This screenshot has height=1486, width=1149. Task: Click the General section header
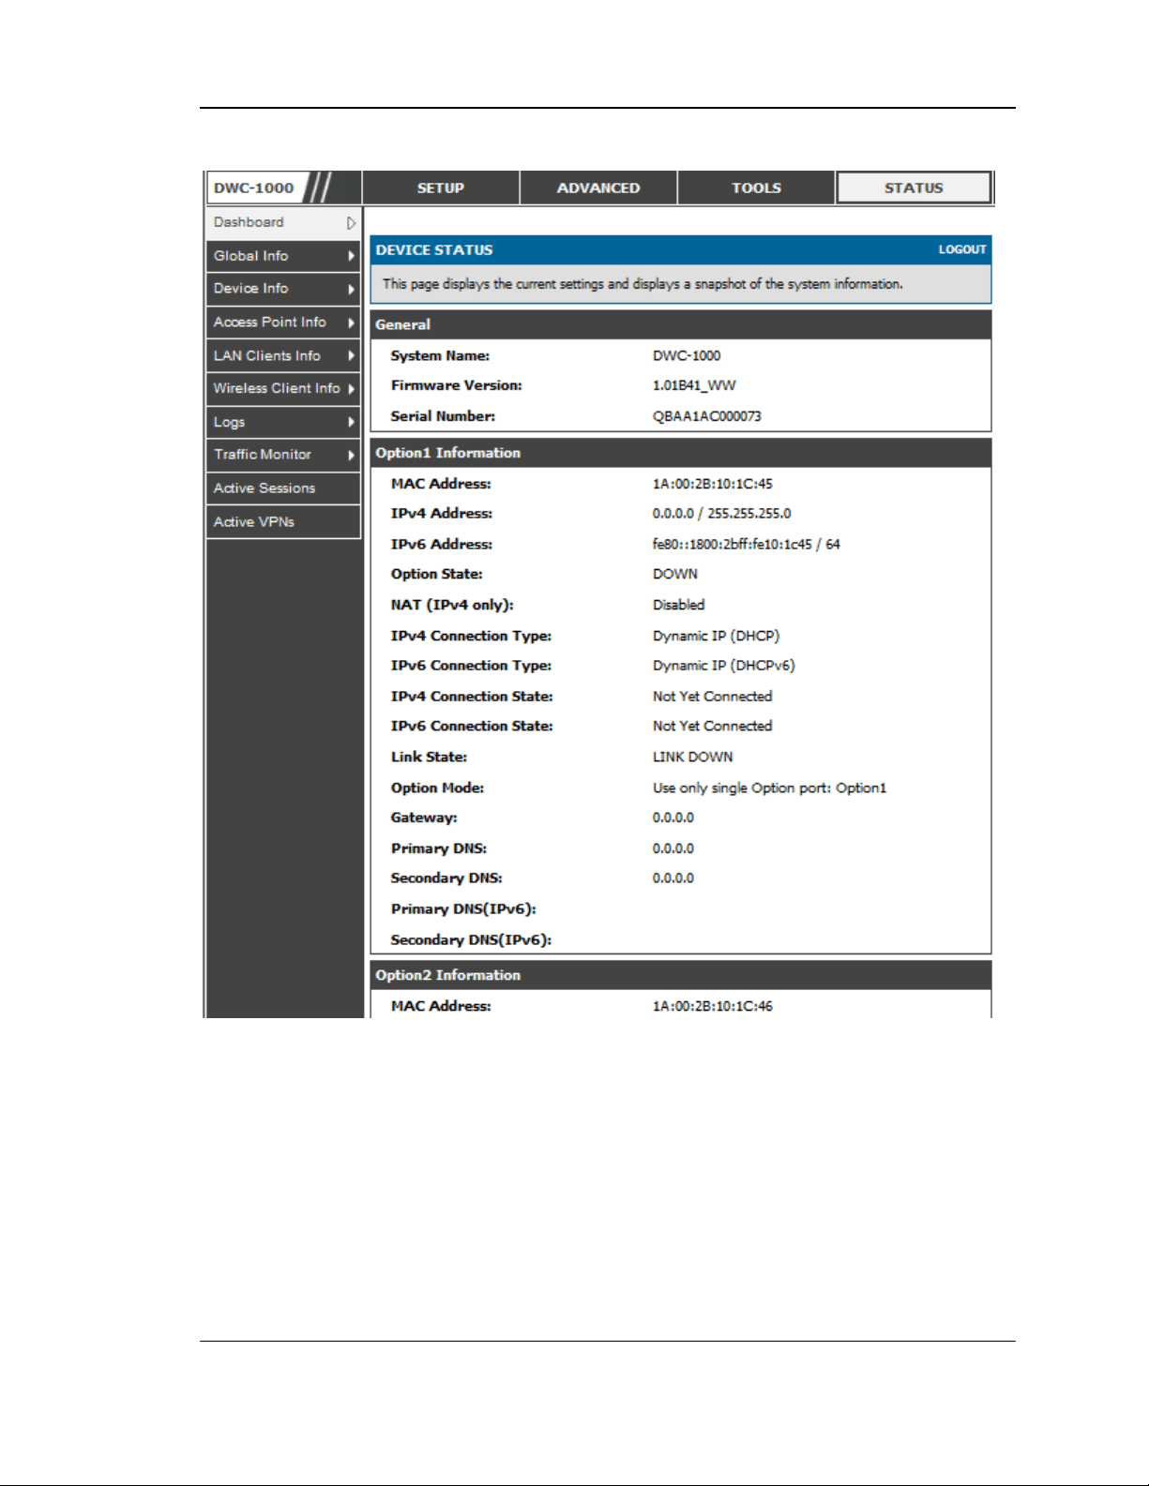681,324
